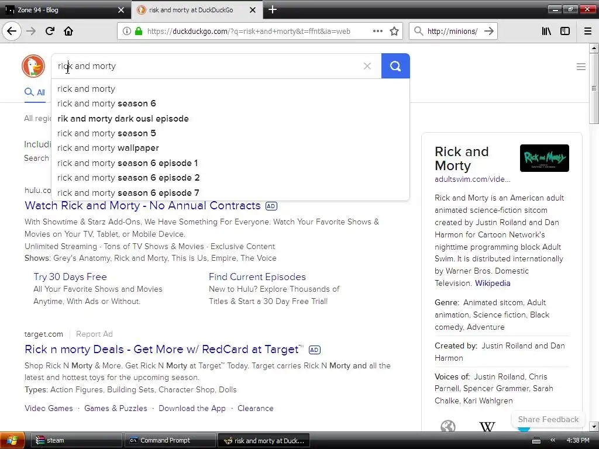Click the globe website icon in infobox
This screenshot has width=599, height=449.
[x=447, y=426]
